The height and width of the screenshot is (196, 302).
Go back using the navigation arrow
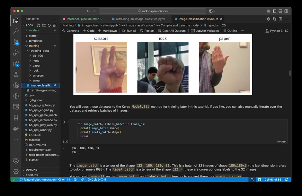tap(88, 11)
